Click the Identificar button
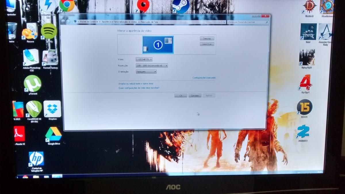The height and width of the screenshot is (194, 345). pyautogui.click(x=207, y=44)
